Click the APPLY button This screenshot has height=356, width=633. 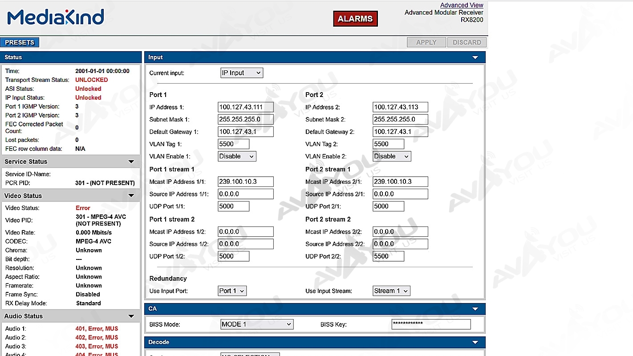[x=426, y=42]
